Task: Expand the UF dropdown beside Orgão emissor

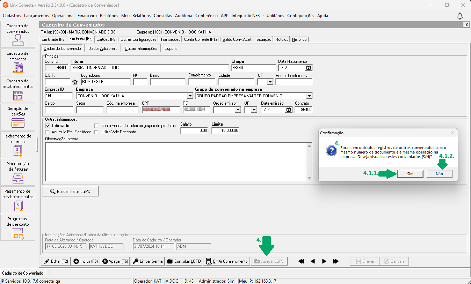Action: pyautogui.click(x=254, y=110)
